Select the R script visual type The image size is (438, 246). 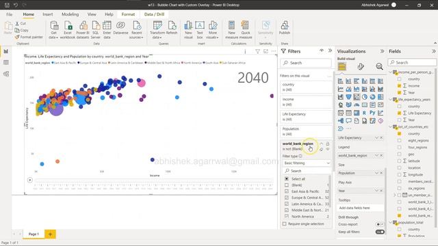point(364,113)
